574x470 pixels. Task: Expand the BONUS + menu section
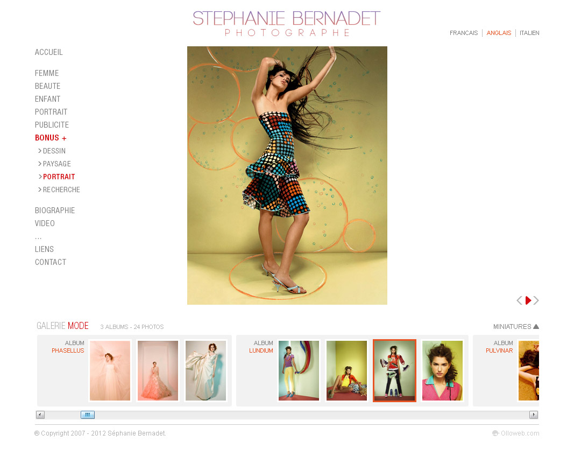[x=51, y=138]
